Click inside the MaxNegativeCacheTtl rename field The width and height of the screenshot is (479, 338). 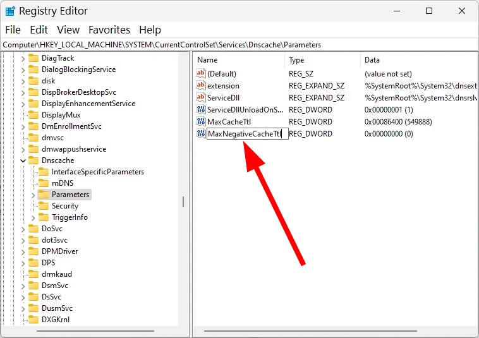(x=248, y=133)
